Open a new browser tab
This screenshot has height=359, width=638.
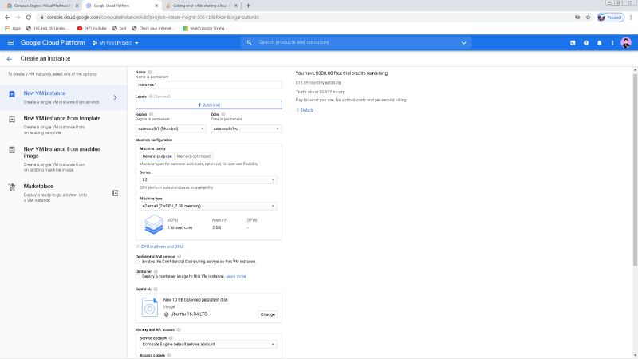click(248, 6)
